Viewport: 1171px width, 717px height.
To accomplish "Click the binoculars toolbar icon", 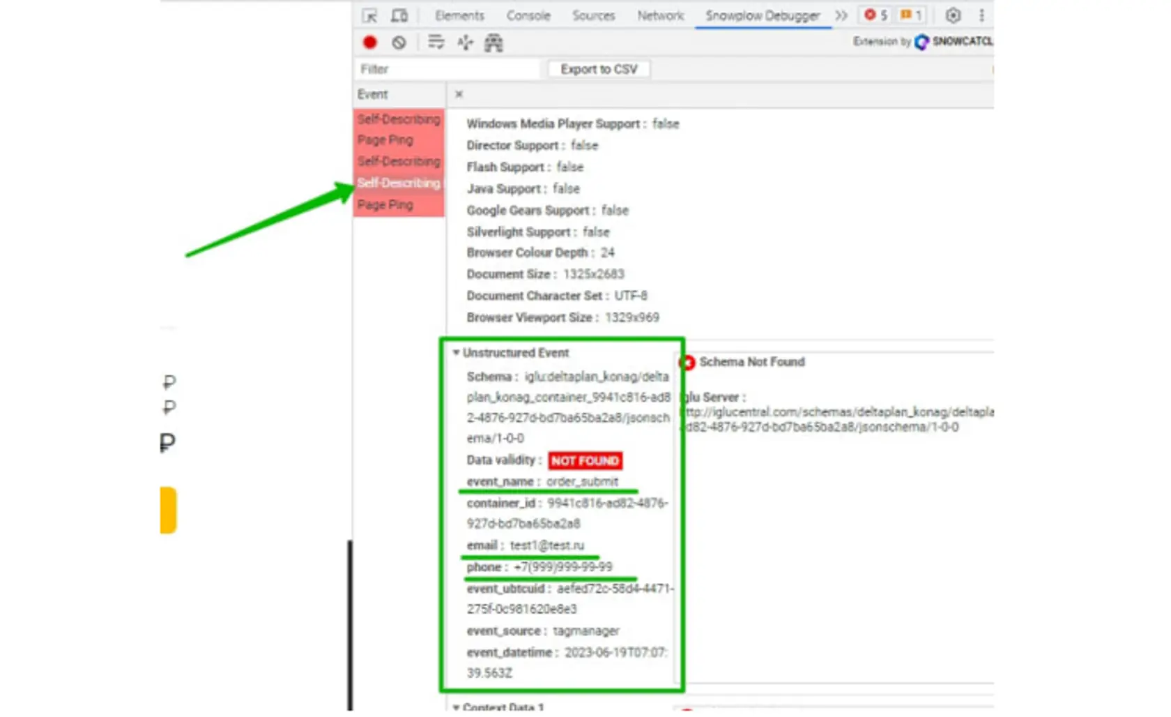I will click(493, 43).
